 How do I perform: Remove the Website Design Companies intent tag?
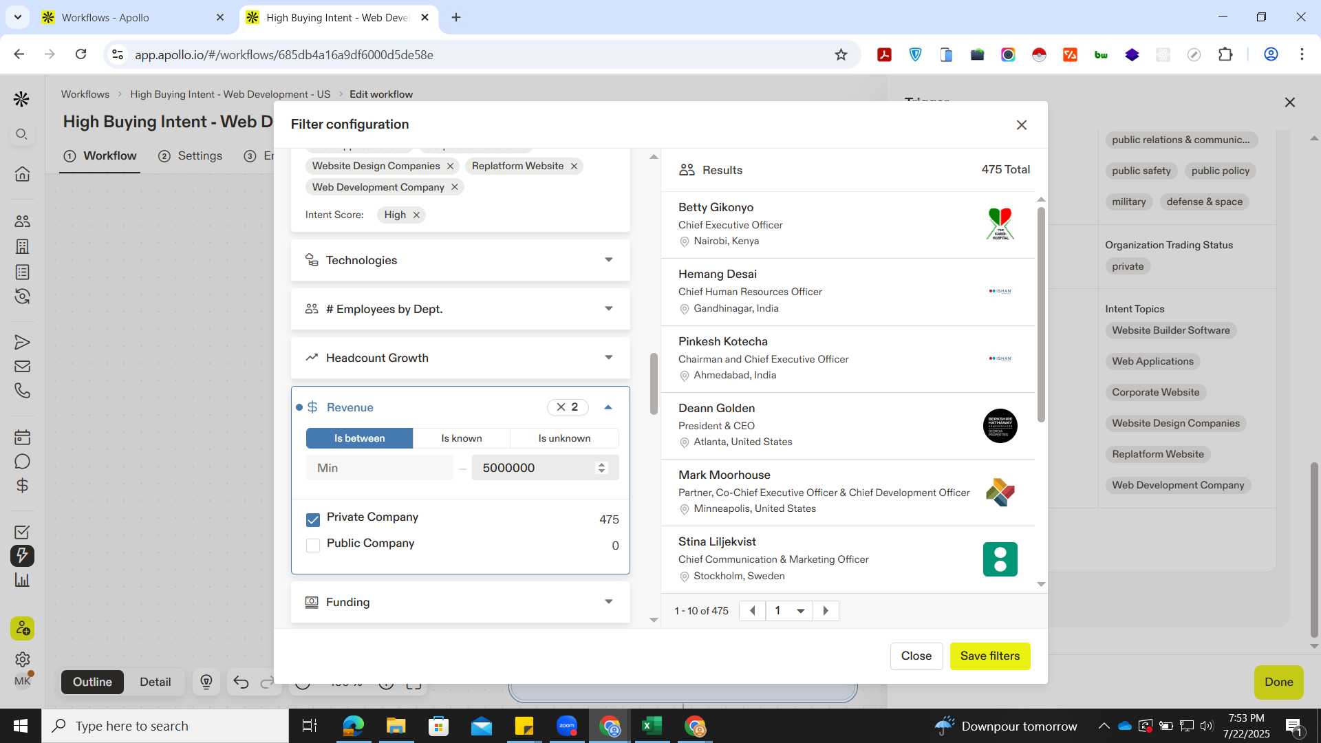click(x=450, y=166)
